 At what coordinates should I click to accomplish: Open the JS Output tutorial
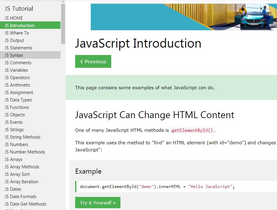tap(14, 40)
